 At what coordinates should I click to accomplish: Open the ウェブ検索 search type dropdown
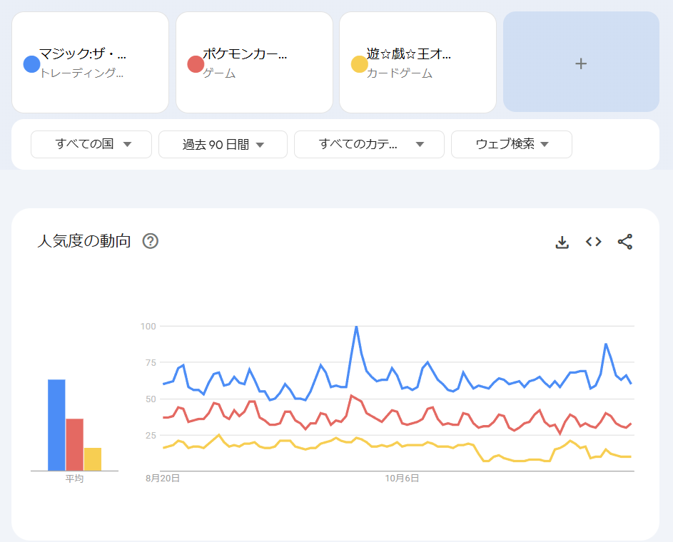point(511,144)
